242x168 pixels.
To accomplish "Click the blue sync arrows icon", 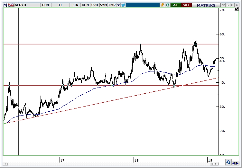I will 228,163.
